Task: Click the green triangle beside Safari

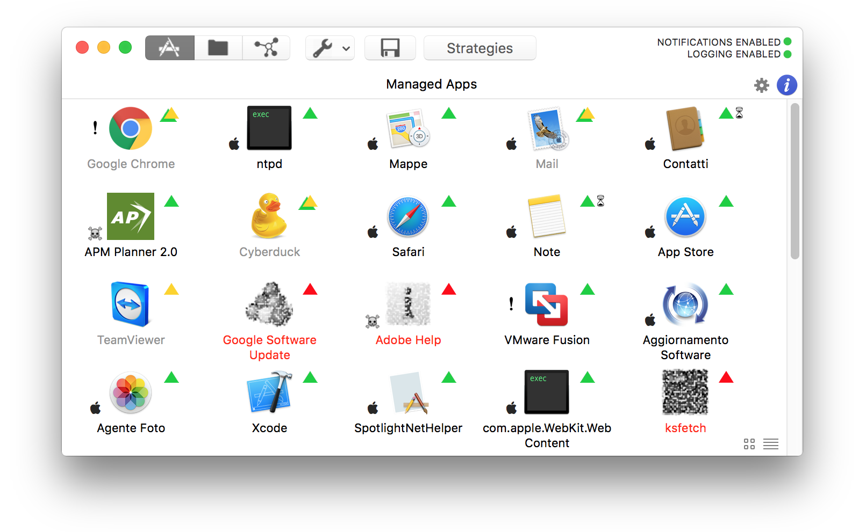Action: point(449,201)
